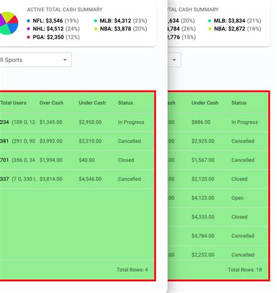
Task: Select the Closed row with $40.00 under cash
Action: (77, 160)
